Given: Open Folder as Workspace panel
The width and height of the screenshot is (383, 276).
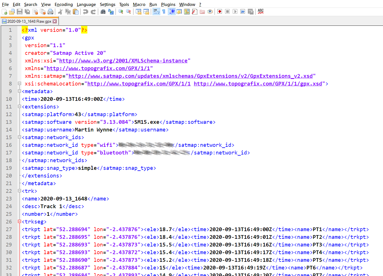Looking at the screenshot, I should (x=202, y=12).
